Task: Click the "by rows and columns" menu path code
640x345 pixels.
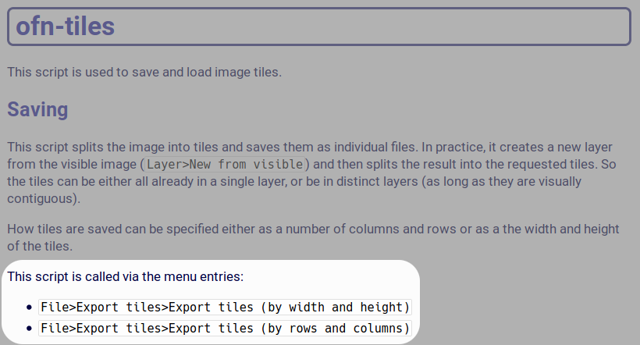Action: click(226, 328)
